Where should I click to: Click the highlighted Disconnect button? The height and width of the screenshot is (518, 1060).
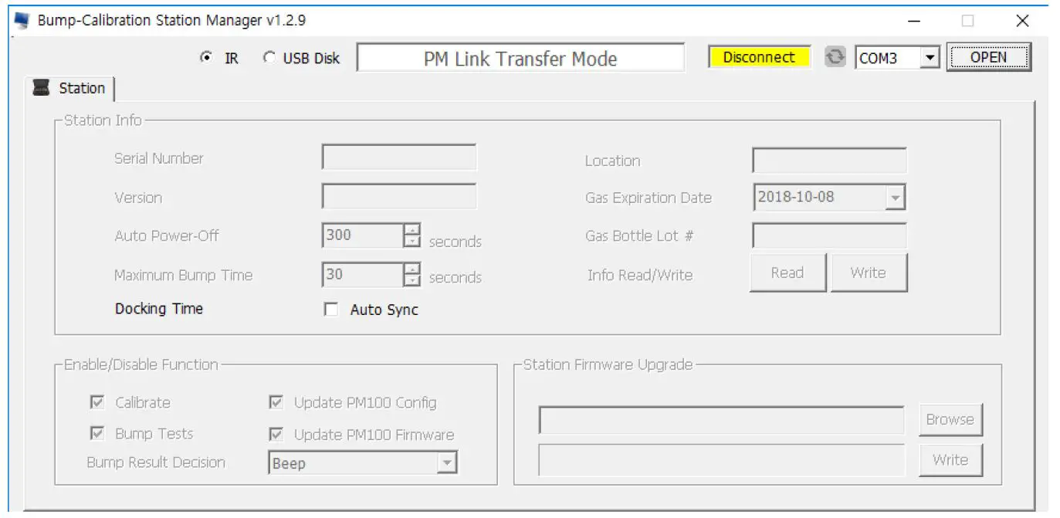759,56
